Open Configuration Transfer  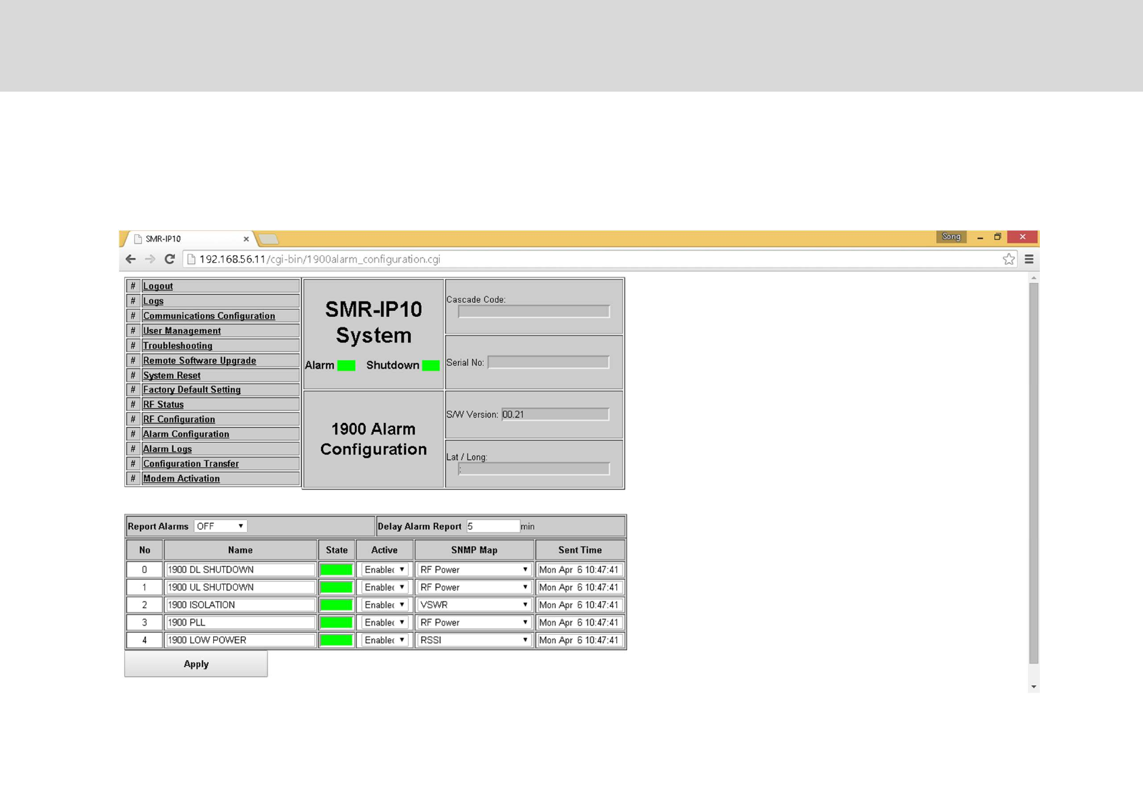pos(191,464)
